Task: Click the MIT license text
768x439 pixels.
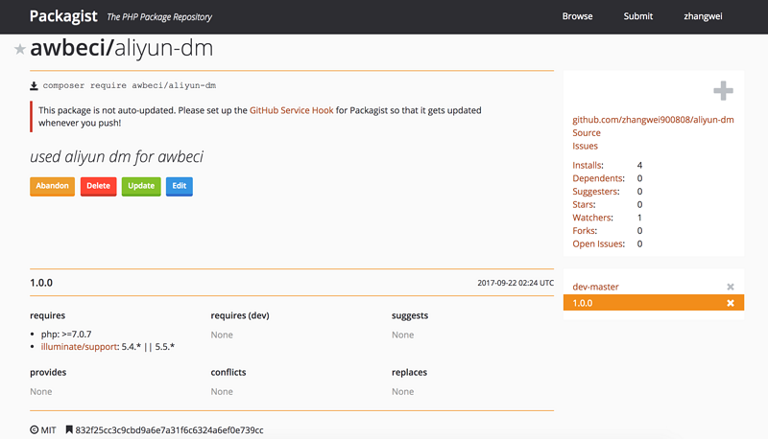Action: [x=48, y=430]
